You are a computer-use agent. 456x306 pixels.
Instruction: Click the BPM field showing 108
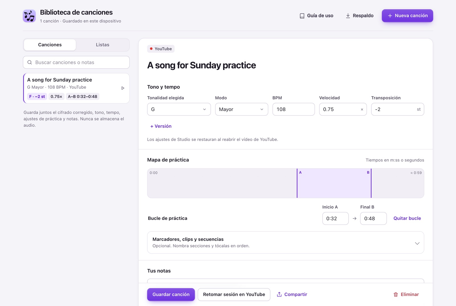(294, 109)
